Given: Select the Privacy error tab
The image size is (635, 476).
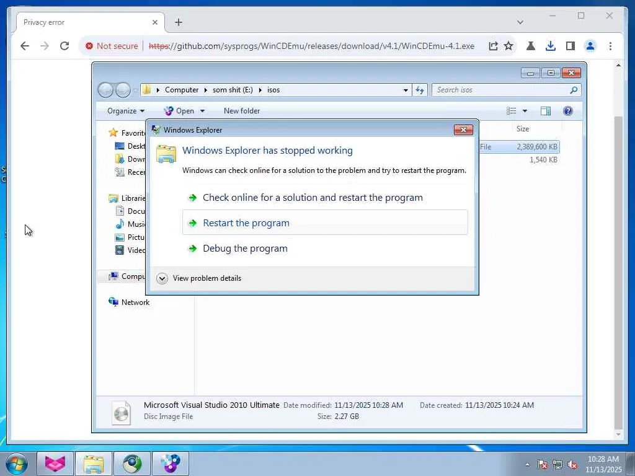Looking at the screenshot, I should point(91,22).
